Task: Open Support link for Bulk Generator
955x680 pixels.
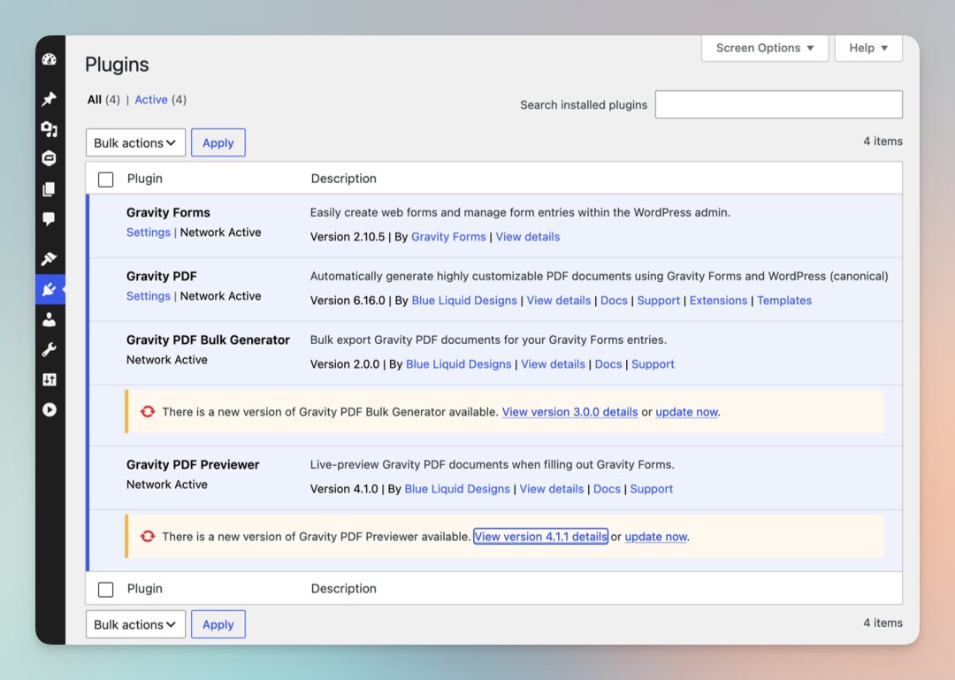Action: (x=653, y=363)
